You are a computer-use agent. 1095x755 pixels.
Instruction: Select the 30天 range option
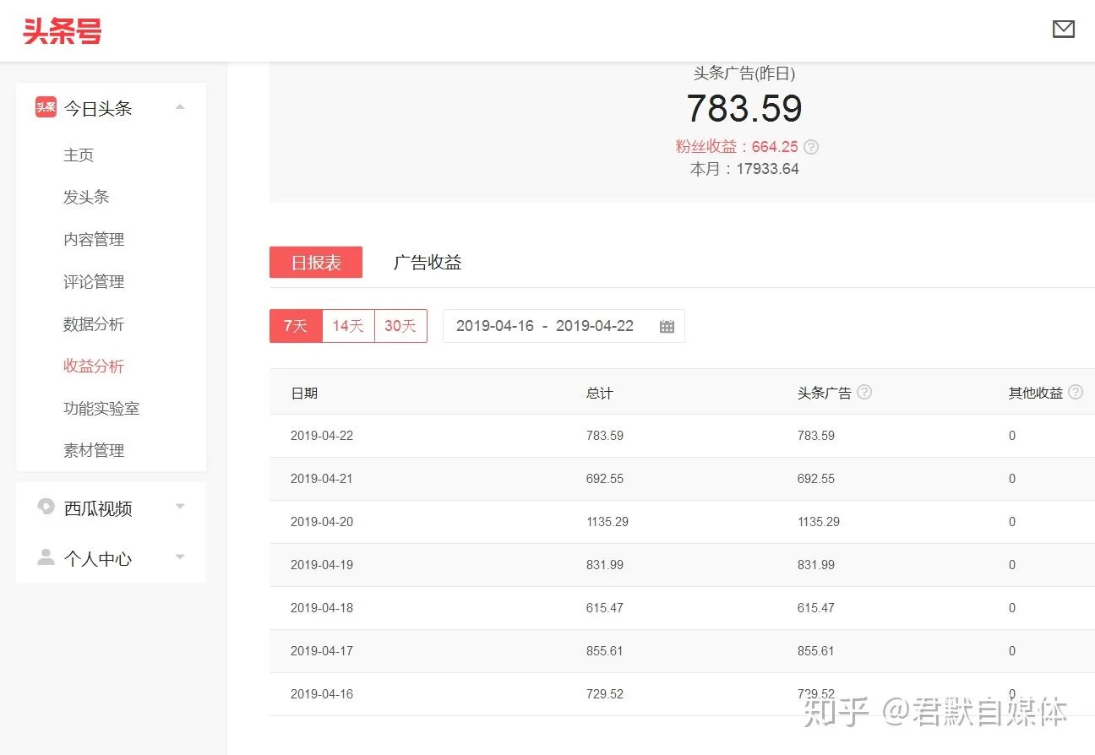400,326
